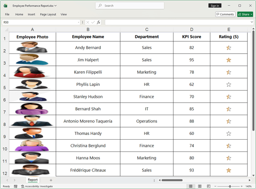This screenshot has width=256, height=189.
Task: Click the formula bar cancel X icon
Action: 88,22
